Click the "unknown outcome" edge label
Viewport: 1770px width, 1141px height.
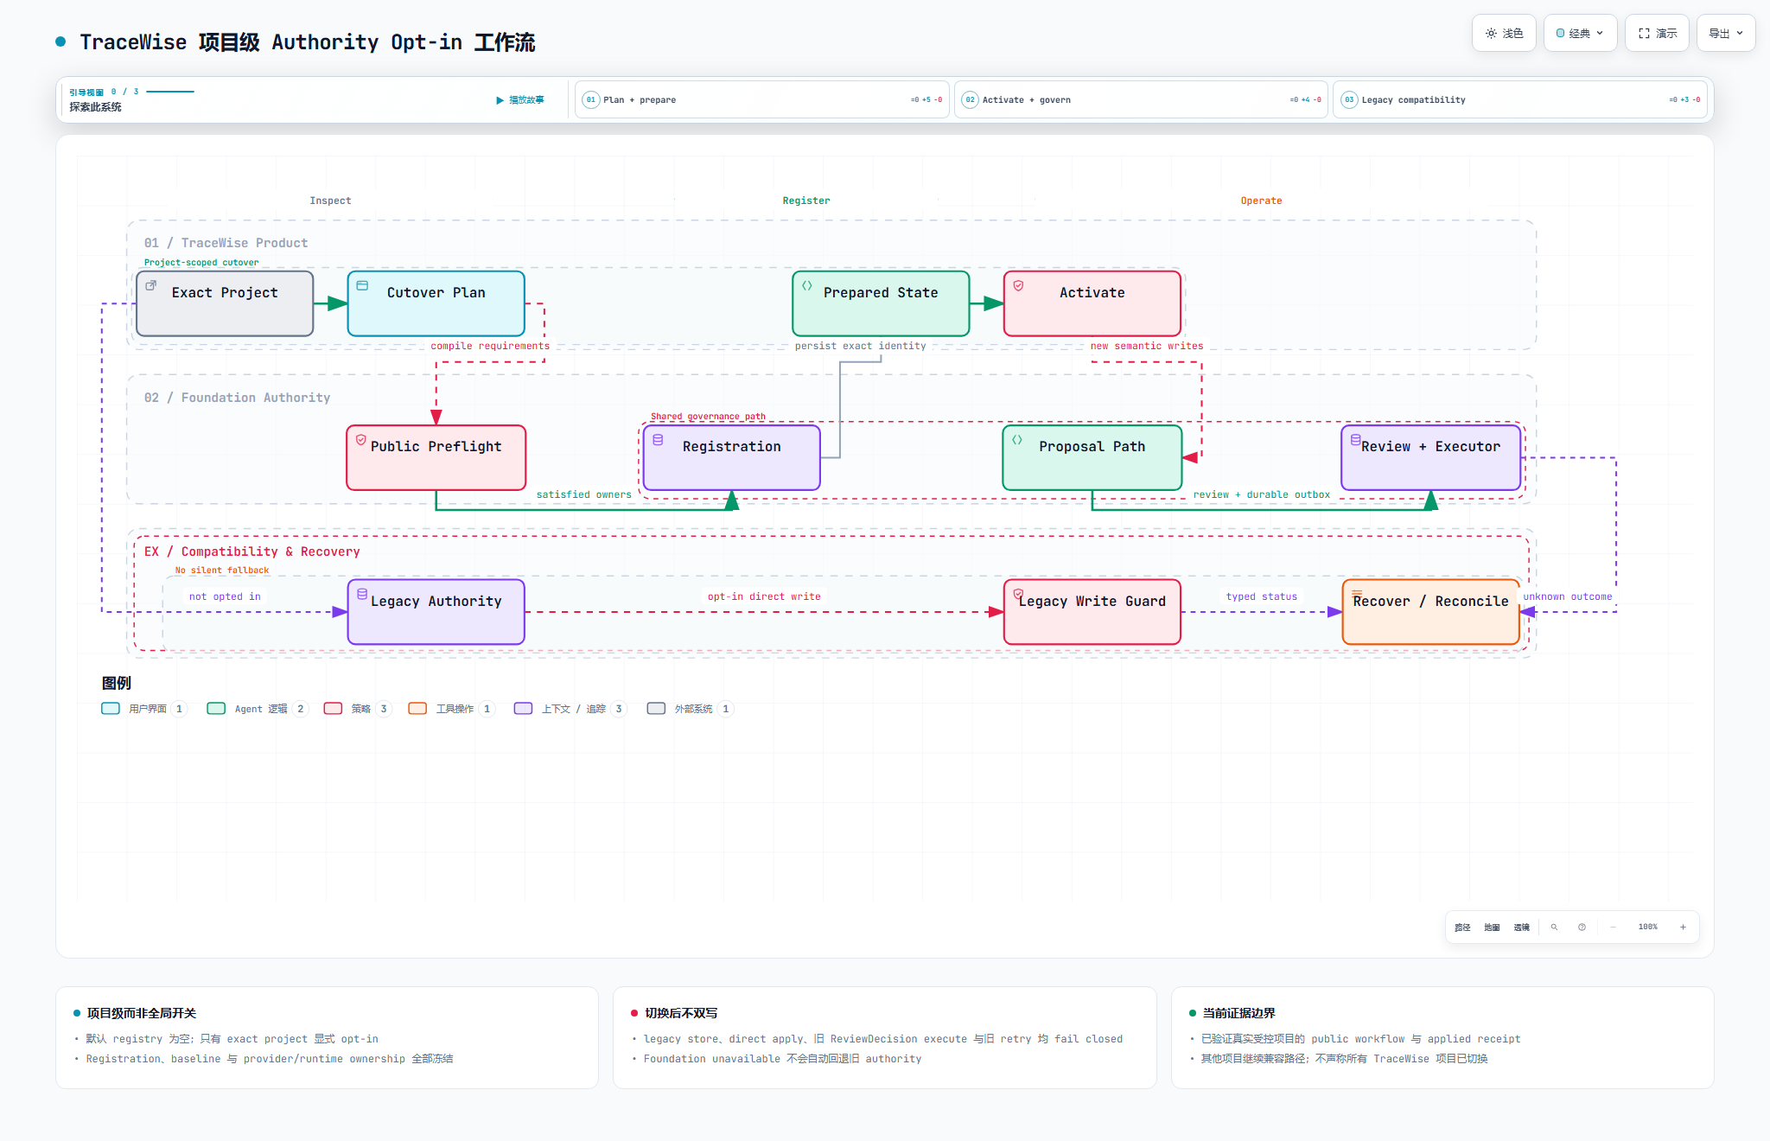(1567, 596)
